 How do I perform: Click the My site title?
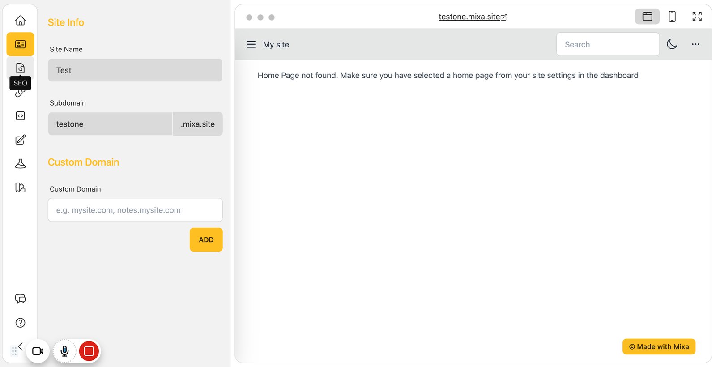[x=276, y=45]
